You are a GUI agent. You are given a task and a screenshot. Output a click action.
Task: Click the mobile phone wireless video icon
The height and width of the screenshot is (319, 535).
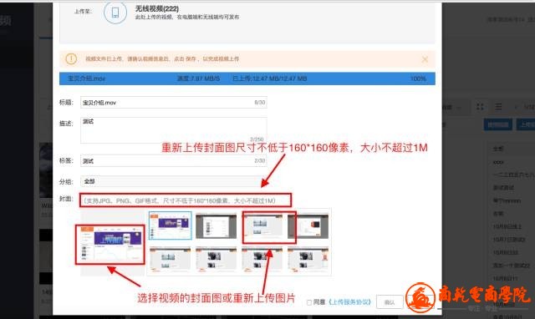pos(115,13)
